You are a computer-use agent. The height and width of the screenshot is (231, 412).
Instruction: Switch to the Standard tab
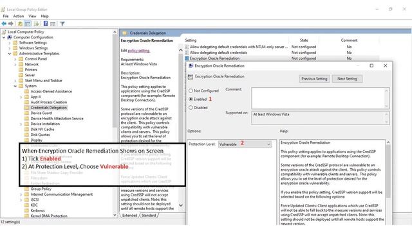[149, 216]
